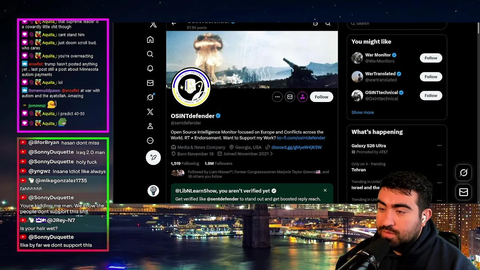The image size is (480, 270).
Task: Click the @sentdefender handle text
Action: tap(186, 123)
